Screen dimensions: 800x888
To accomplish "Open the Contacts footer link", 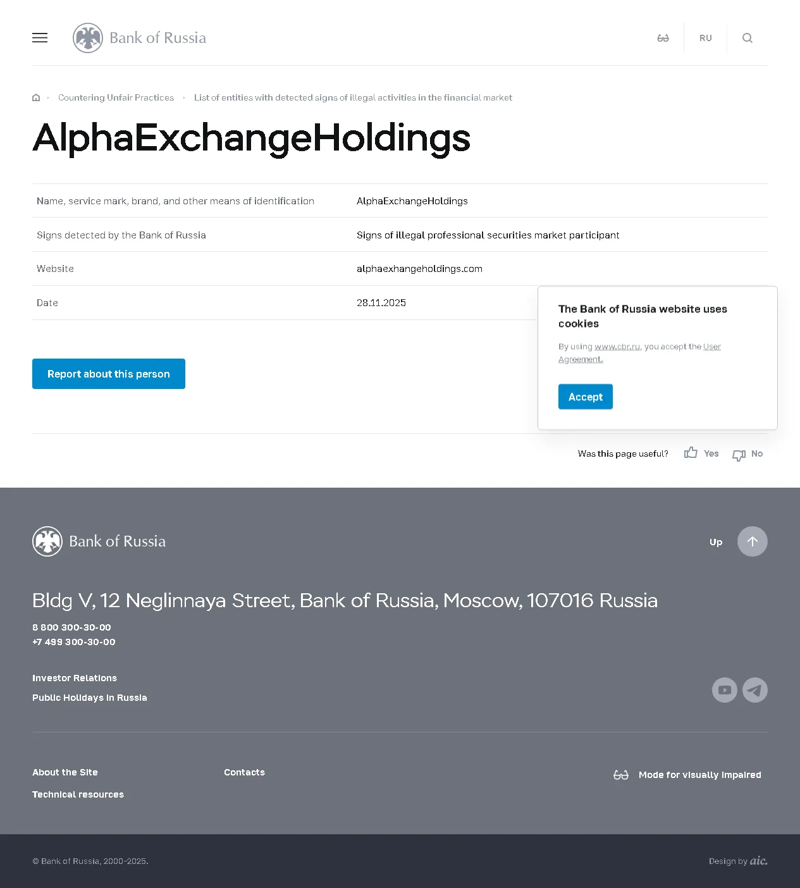I will tap(244, 772).
